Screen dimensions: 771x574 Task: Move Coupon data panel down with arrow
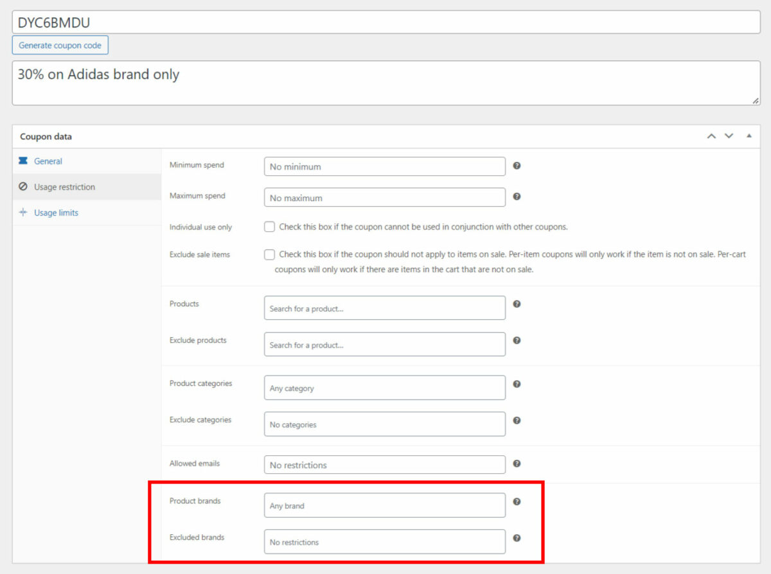pyautogui.click(x=729, y=136)
